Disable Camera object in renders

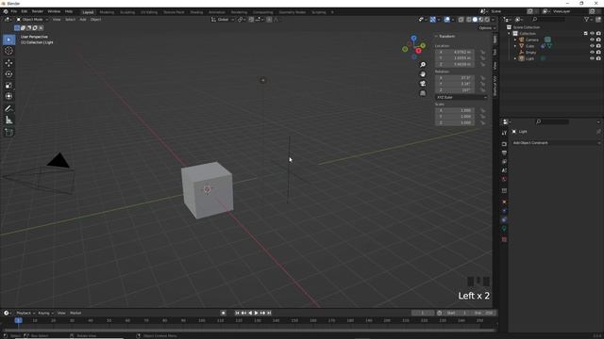[x=598, y=40]
